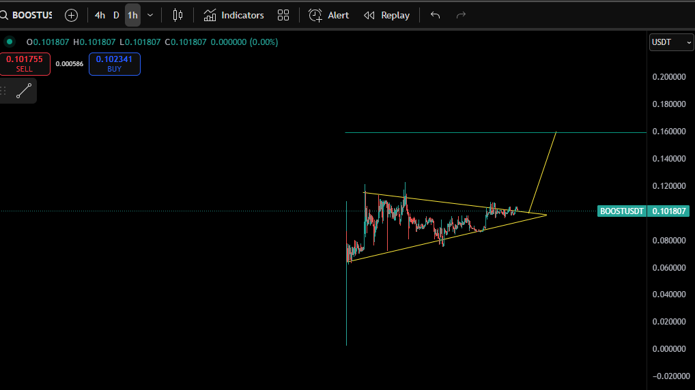The width and height of the screenshot is (695, 390).
Task: Select the 1h timeframe
Action: point(132,15)
